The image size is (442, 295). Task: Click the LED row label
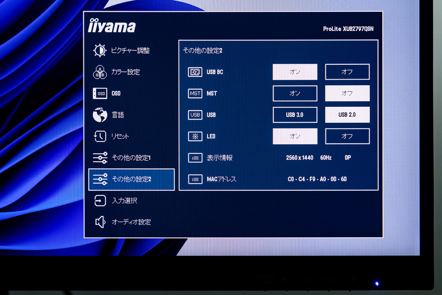point(211,136)
